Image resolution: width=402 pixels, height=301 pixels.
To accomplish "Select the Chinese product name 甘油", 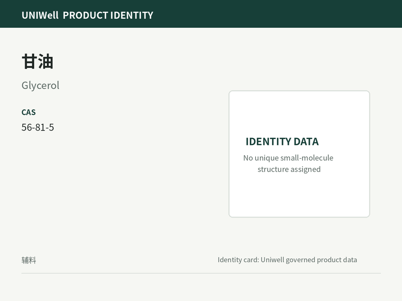I will [37, 62].
